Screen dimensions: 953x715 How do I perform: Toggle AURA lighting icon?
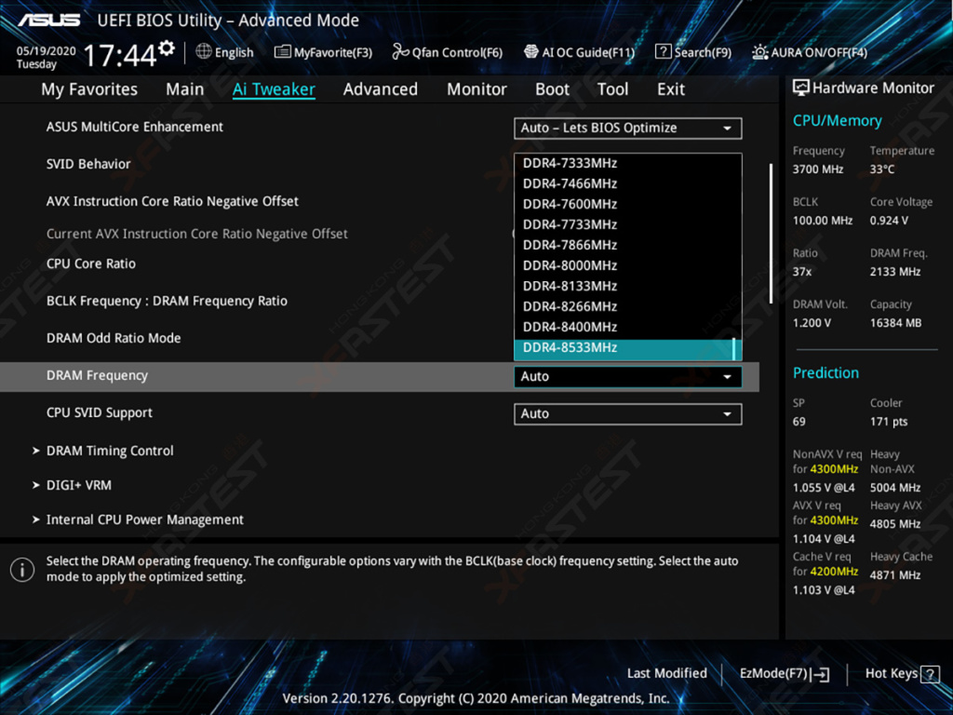(x=759, y=52)
